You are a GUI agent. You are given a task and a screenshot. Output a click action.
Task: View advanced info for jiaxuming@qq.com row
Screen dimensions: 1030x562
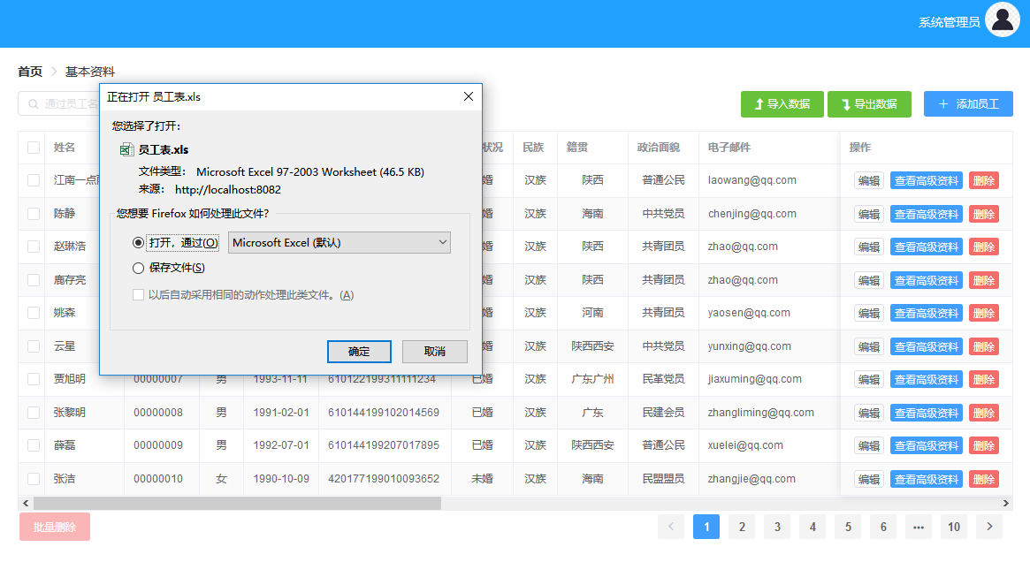click(x=927, y=379)
